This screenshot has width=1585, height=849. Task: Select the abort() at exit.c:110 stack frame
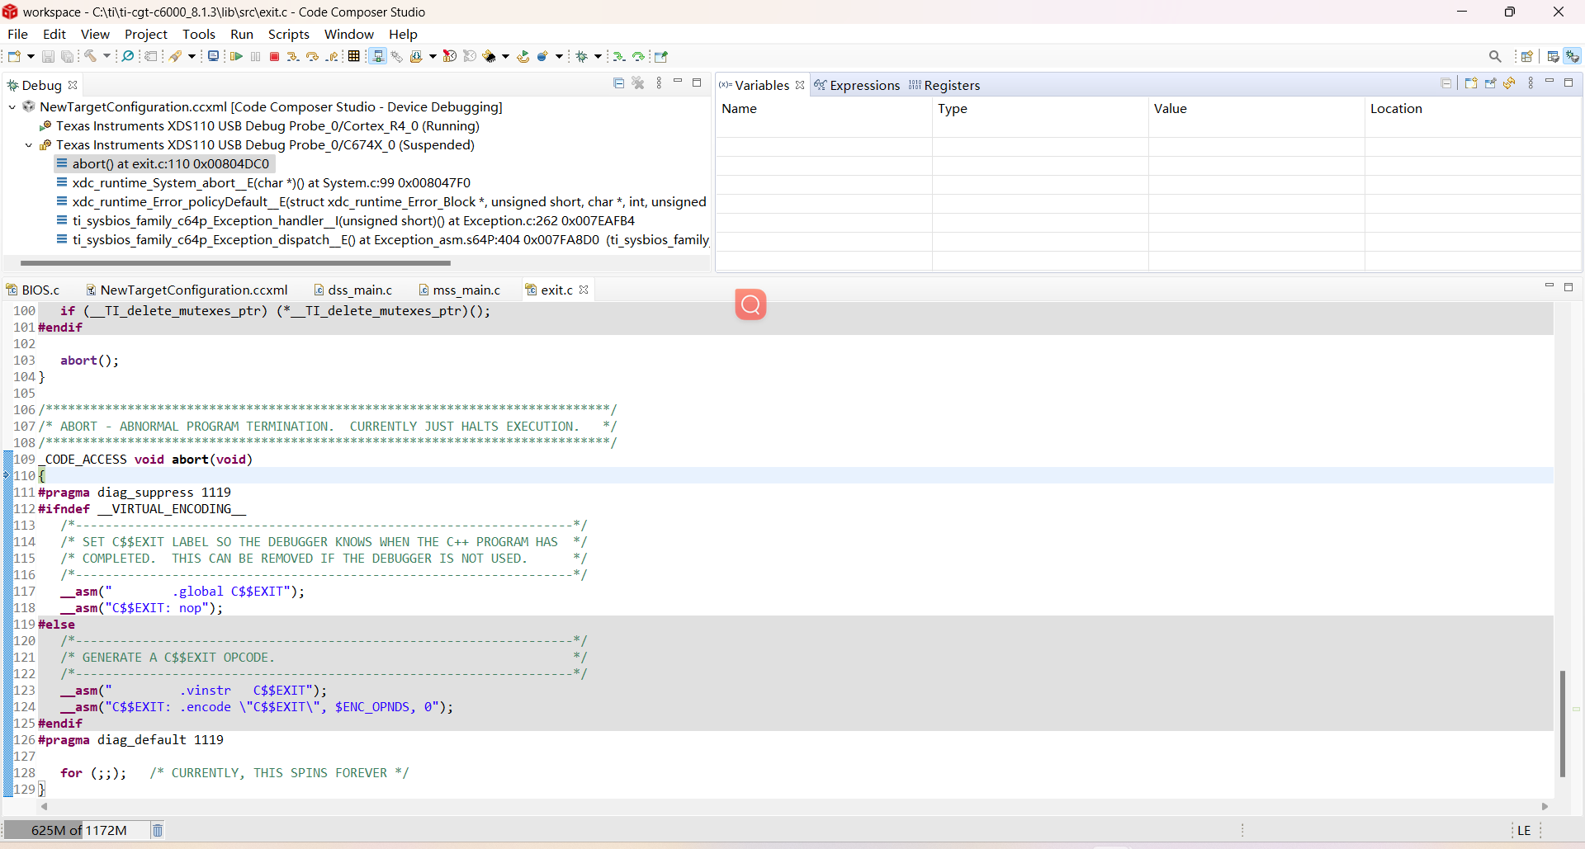[x=163, y=164]
